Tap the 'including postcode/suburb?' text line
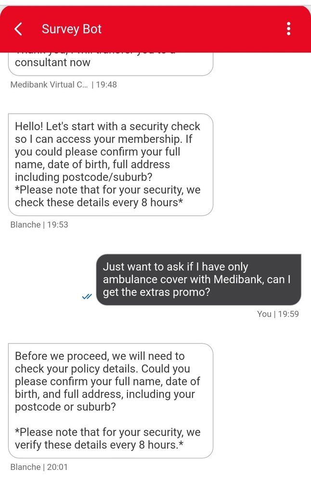Image resolution: width=311 pixels, height=482 pixels. coord(83,177)
